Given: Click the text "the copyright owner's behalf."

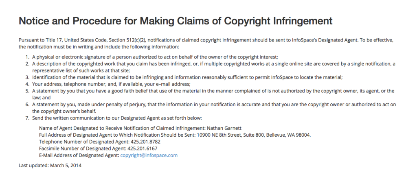Looking at the screenshot, I should coord(64,111).
